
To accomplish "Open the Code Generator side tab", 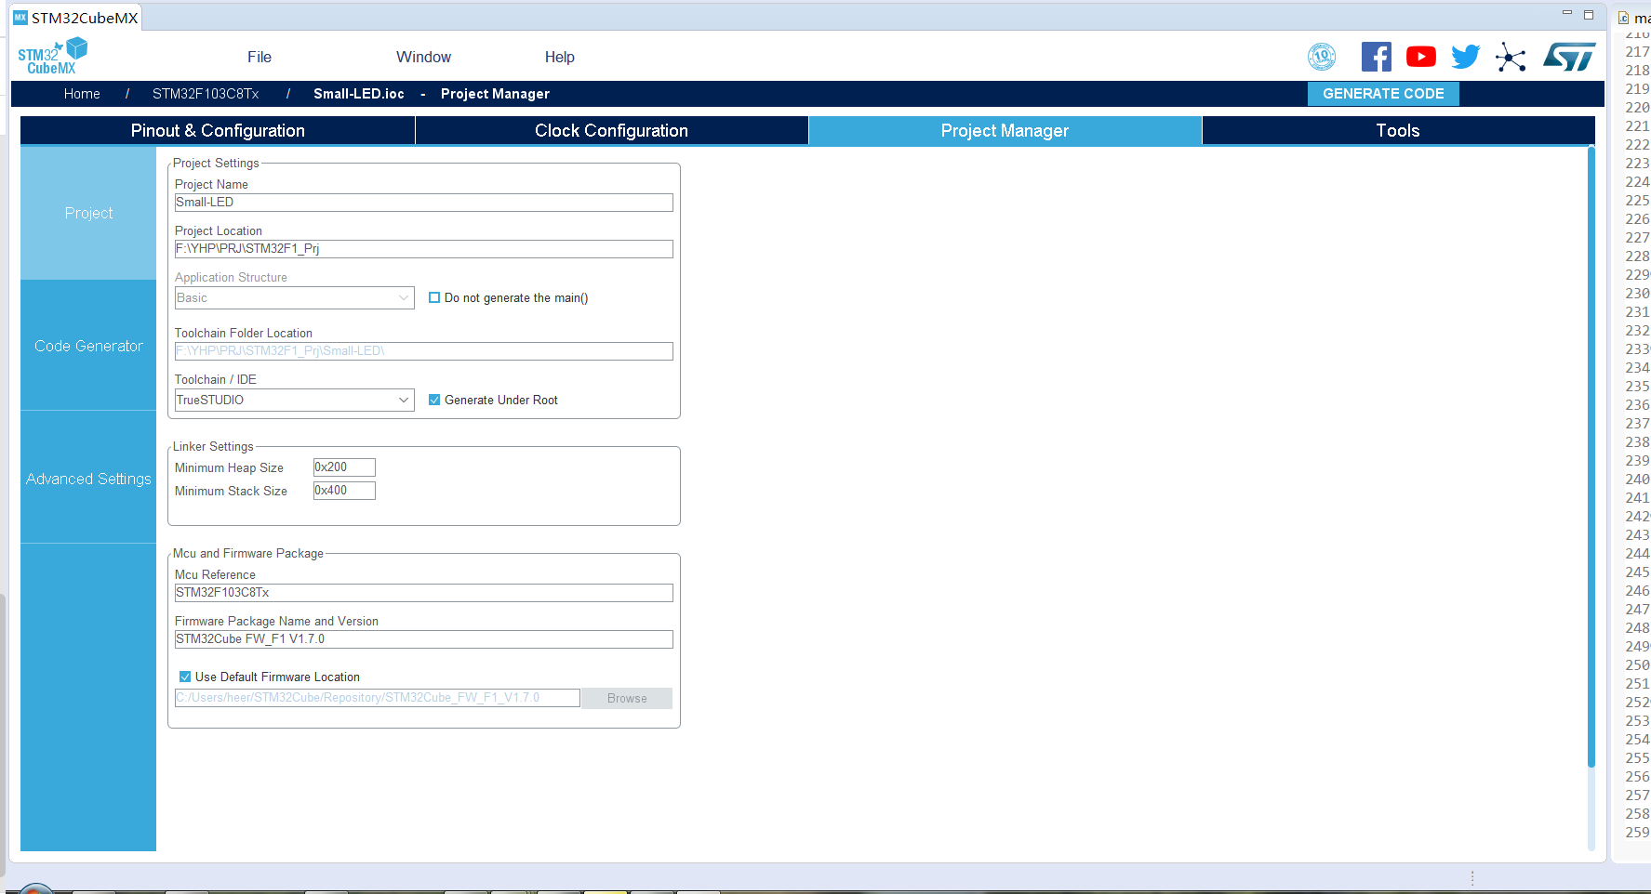I will [88, 346].
